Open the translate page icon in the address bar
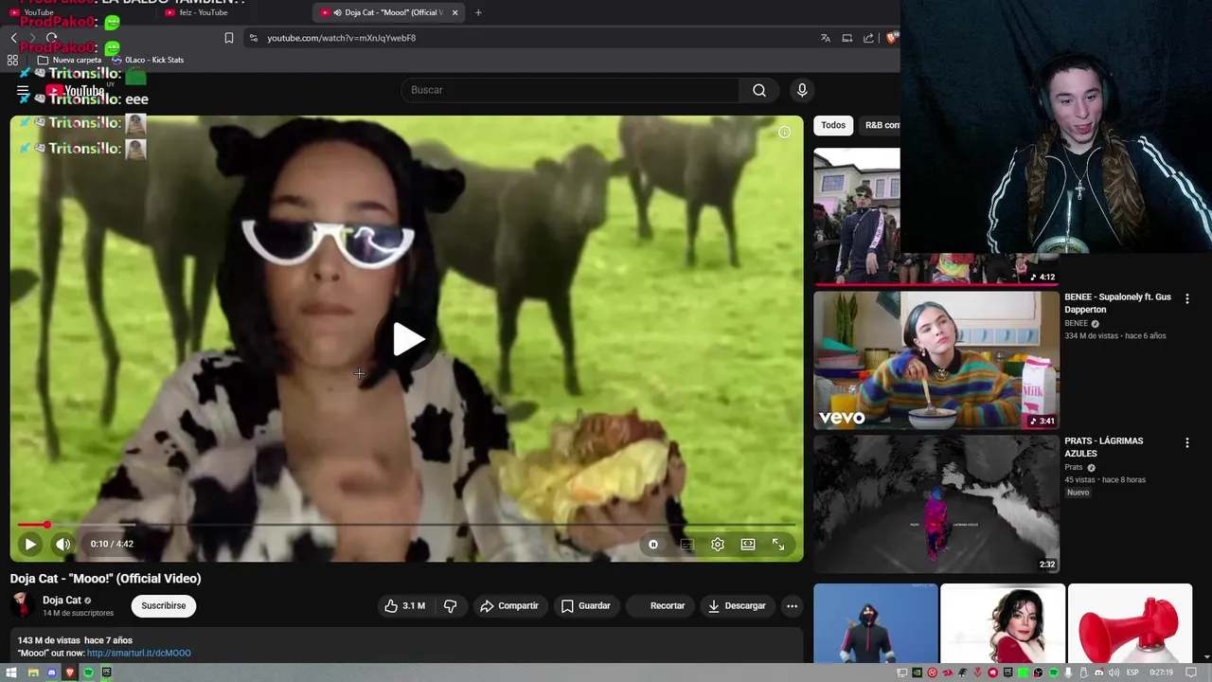The image size is (1212, 682). (x=826, y=38)
